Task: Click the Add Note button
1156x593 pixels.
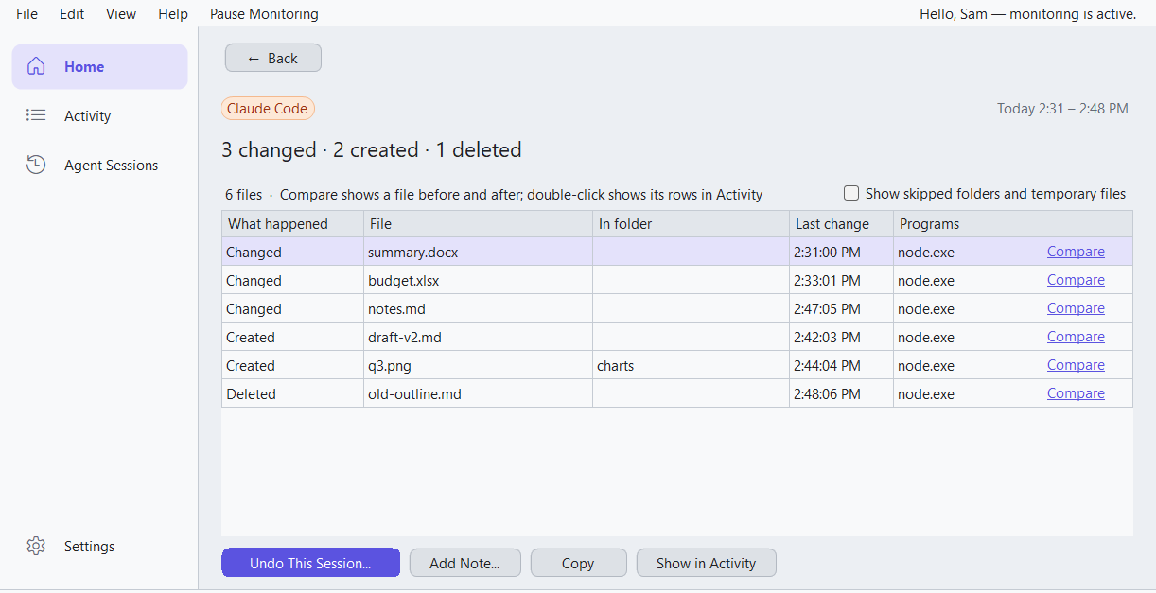Action: [464, 563]
